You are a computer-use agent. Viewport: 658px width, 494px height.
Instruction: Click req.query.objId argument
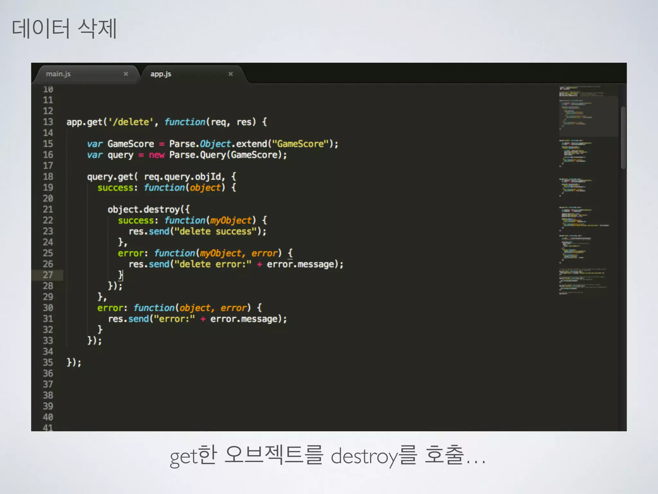[183, 177]
